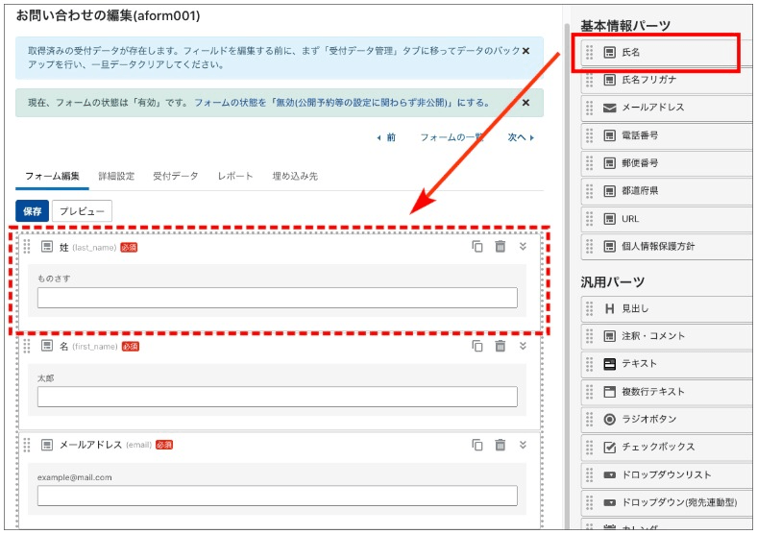Viewport: 757px width, 534px height.
Task: Select the 郵便番号 part
Action: pyautogui.click(x=667, y=163)
